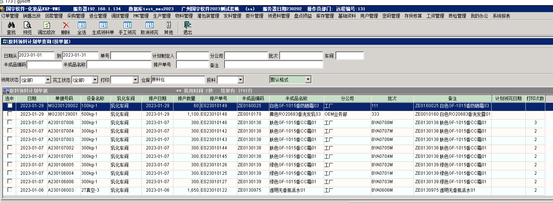Open the 预览 print preview icon
Screen dimensions: 553x203
click(x=27, y=25)
